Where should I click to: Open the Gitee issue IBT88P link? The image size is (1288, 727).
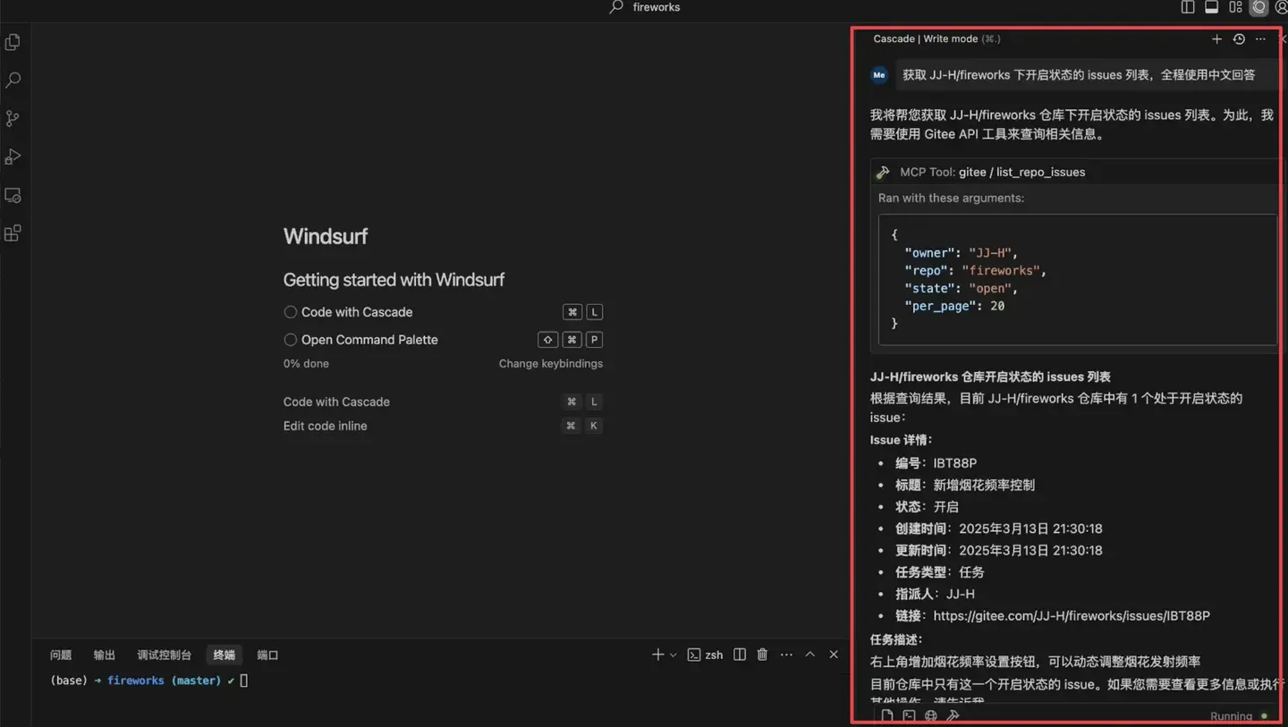pyautogui.click(x=1072, y=615)
